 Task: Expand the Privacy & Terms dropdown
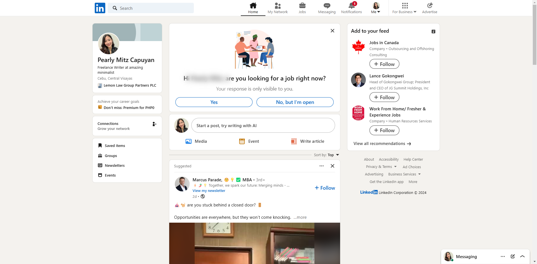(x=381, y=167)
